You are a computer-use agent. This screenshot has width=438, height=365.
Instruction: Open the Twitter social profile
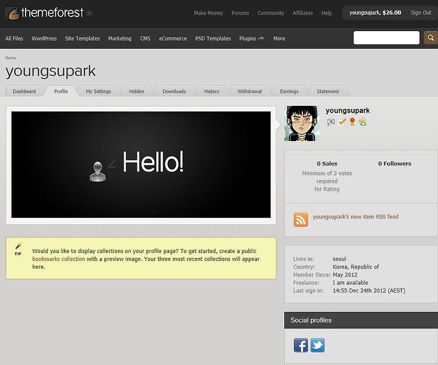318,345
